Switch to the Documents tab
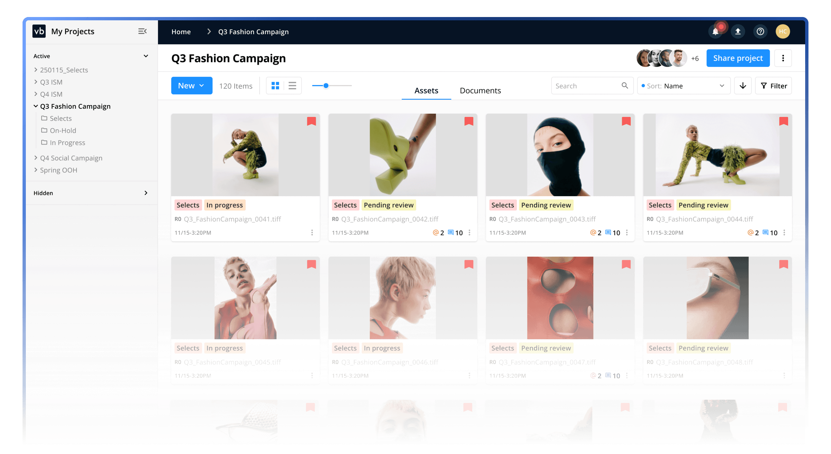 coord(480,91)
